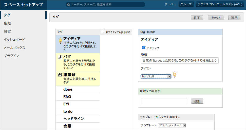Click the search magnifier icon

click(68, 5)
